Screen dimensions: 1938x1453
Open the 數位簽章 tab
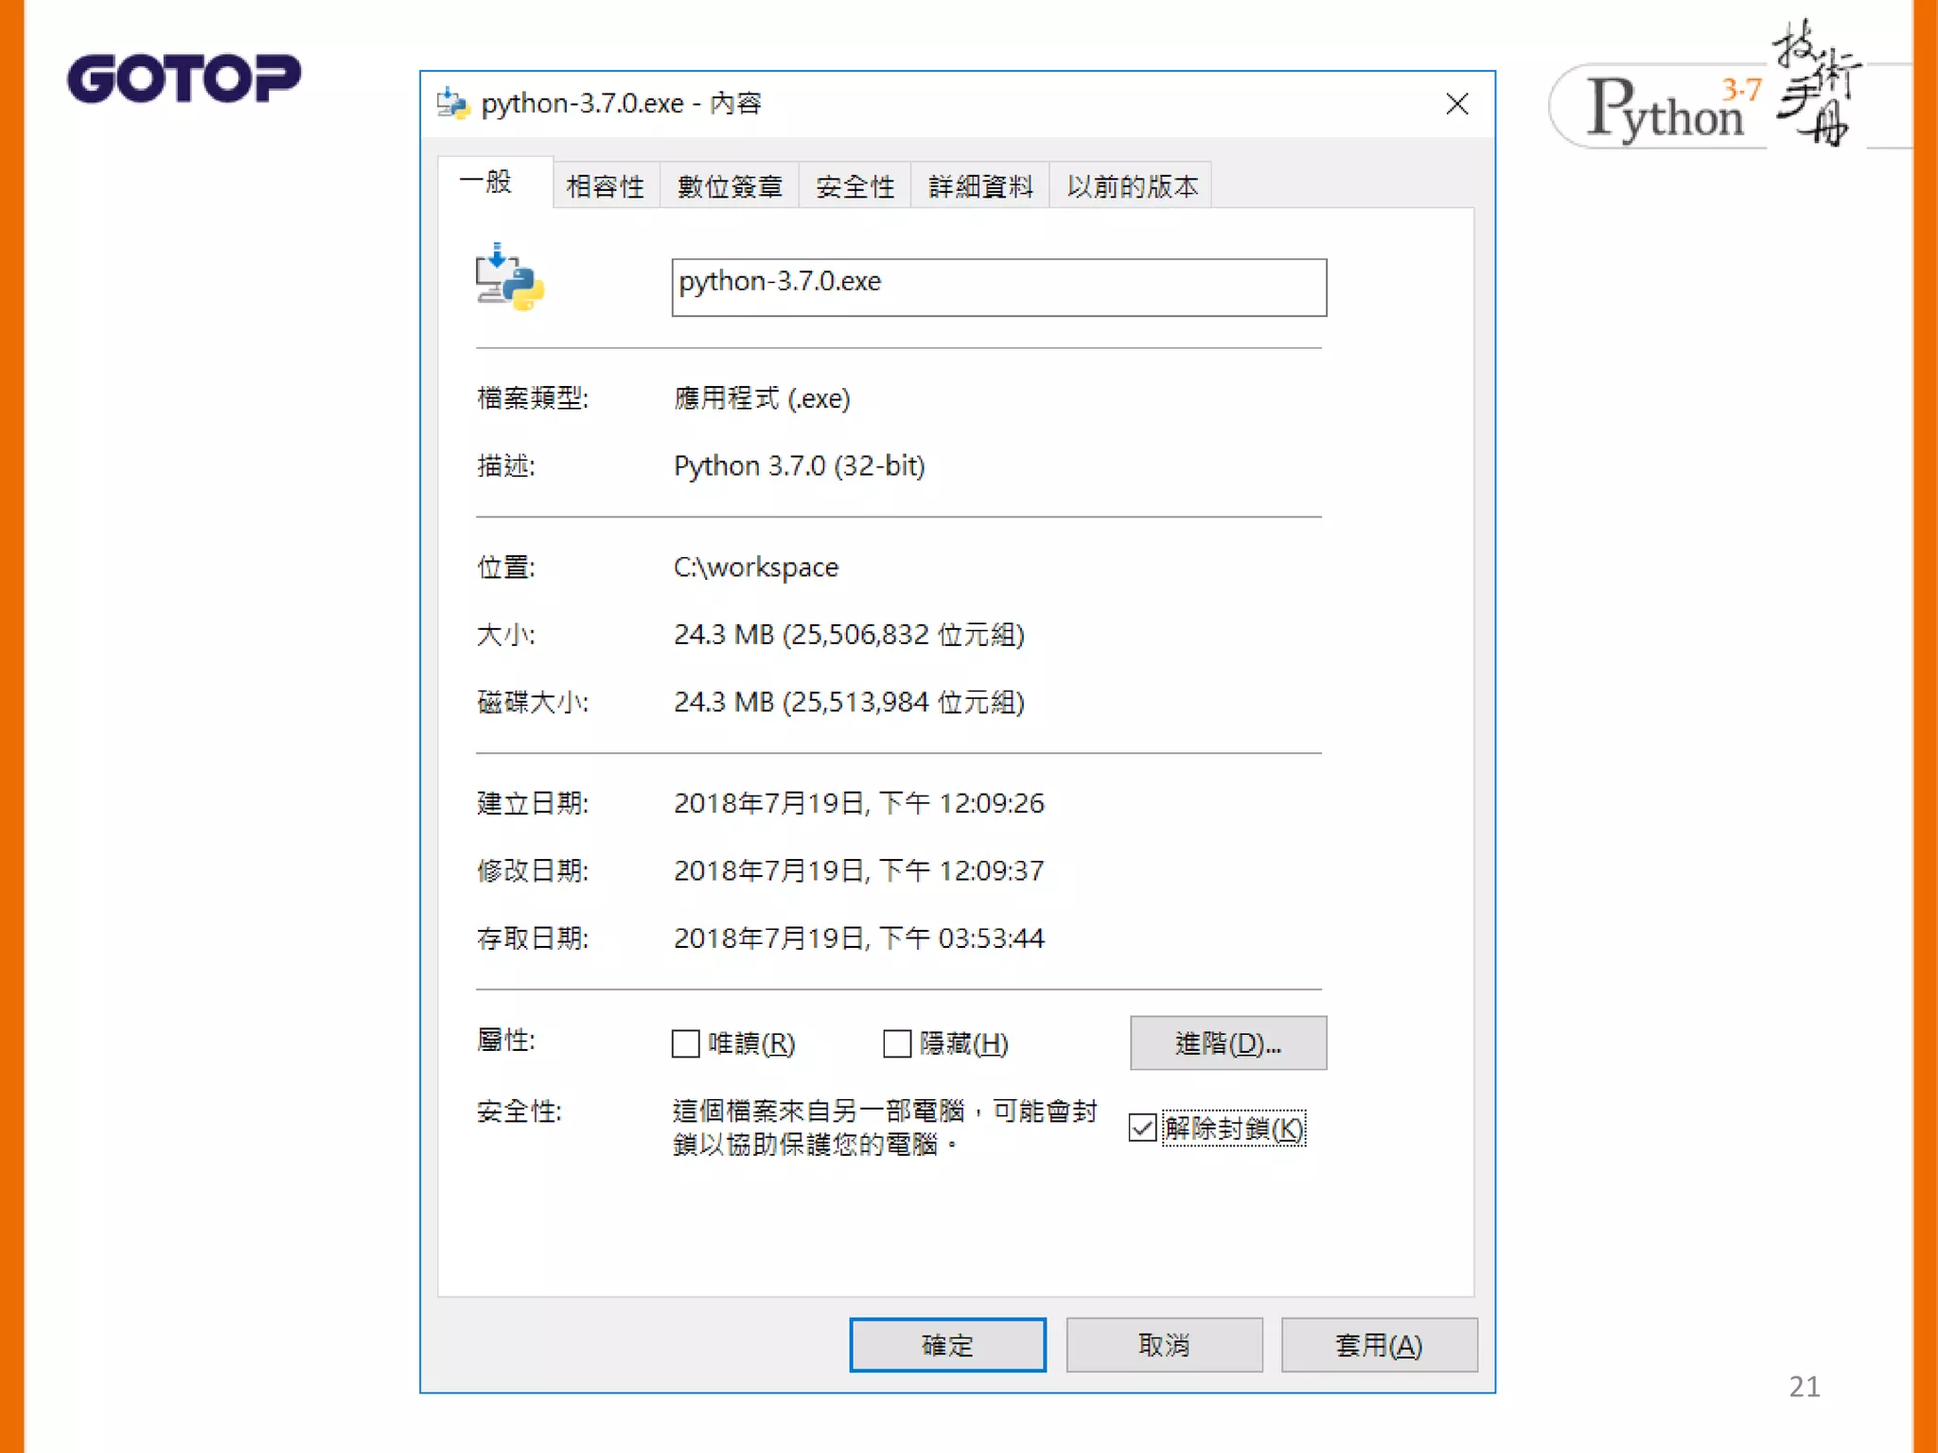point(730,186)
